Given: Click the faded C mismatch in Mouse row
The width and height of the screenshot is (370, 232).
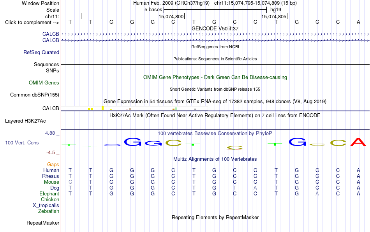Looking at the screenshot, I should (70, 182).
